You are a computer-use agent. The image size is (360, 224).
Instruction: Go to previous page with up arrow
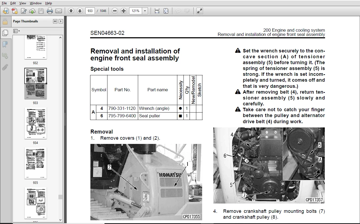coord(71,11)
